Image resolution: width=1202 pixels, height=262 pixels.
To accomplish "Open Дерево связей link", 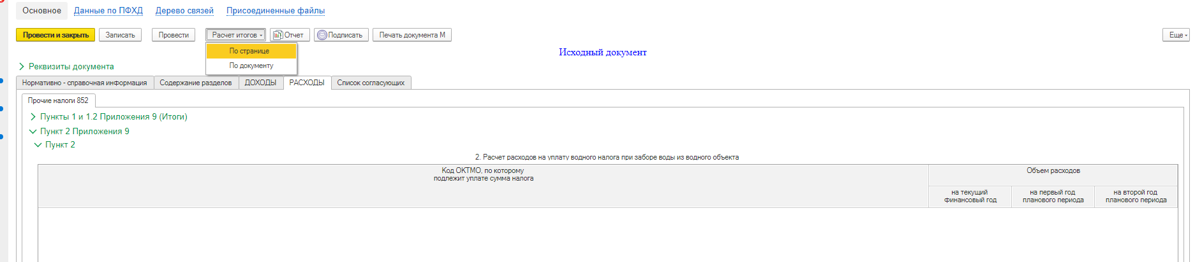I will click(x=184, y=11).
